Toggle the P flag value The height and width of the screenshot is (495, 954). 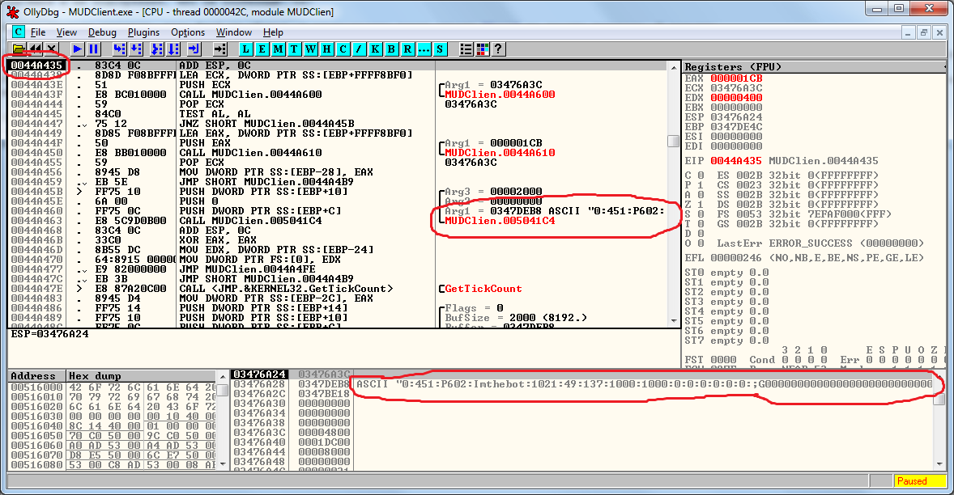click(701, 185)
